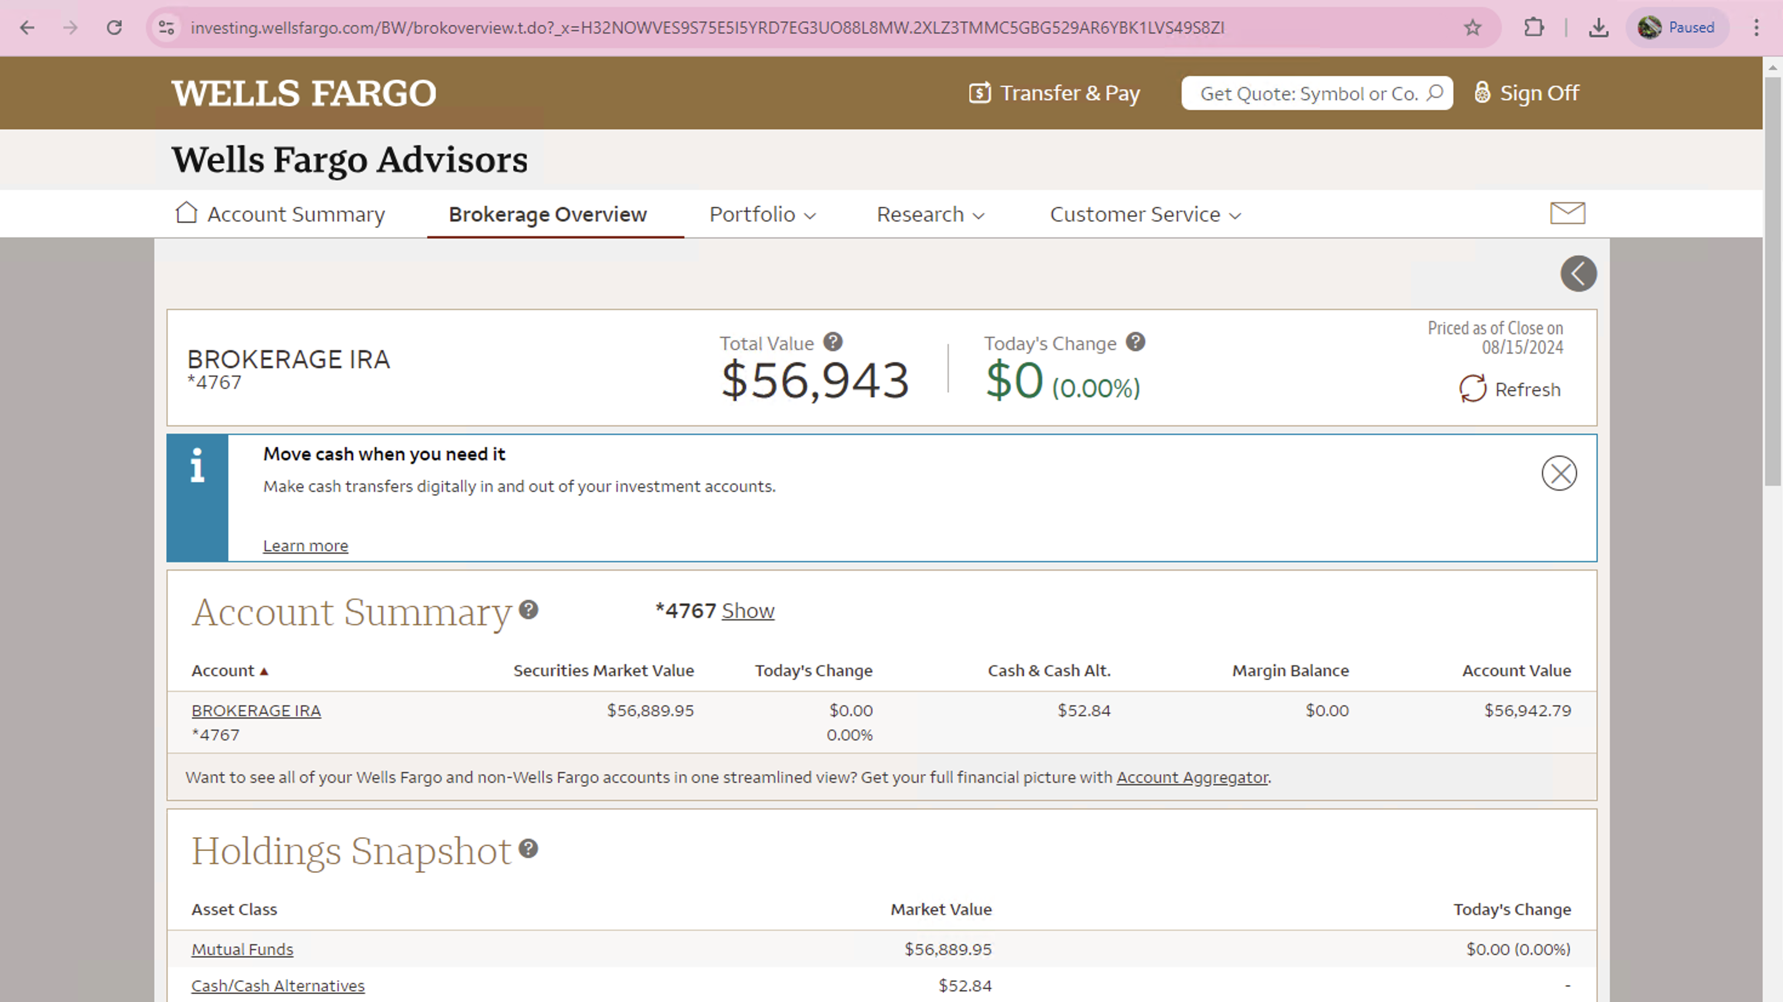Open the envelope messages icon
This screenshot has width=1783, height=1002.
(x=1567, y=213)
